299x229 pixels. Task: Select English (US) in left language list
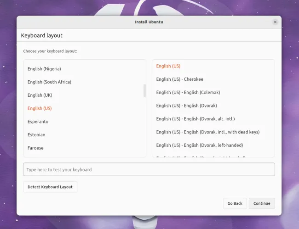[85, 108]
